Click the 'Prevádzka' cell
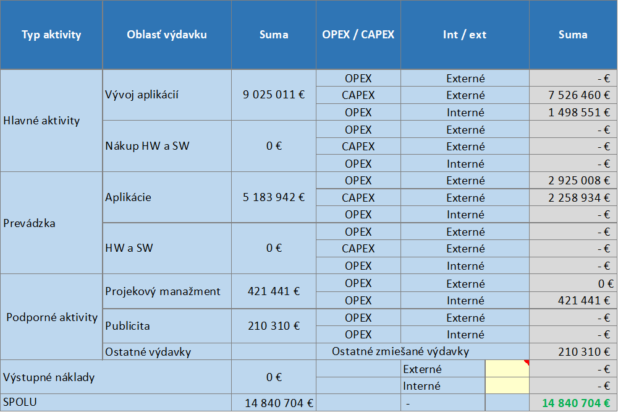The image size is (618, 412). tap(51, 223)
